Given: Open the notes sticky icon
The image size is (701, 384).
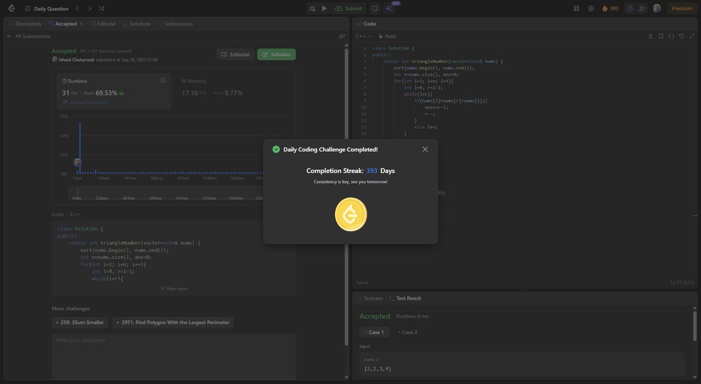Looking at the screenshot, I should pos(375,8).
